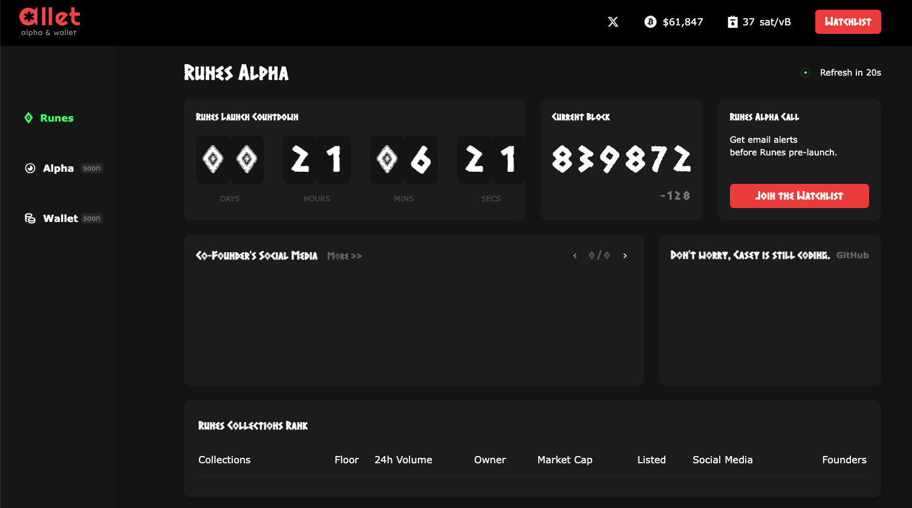Screen dimensions: 912x508
Task: Click the green refresh status indicator
Action: click(x=806, y=73)
